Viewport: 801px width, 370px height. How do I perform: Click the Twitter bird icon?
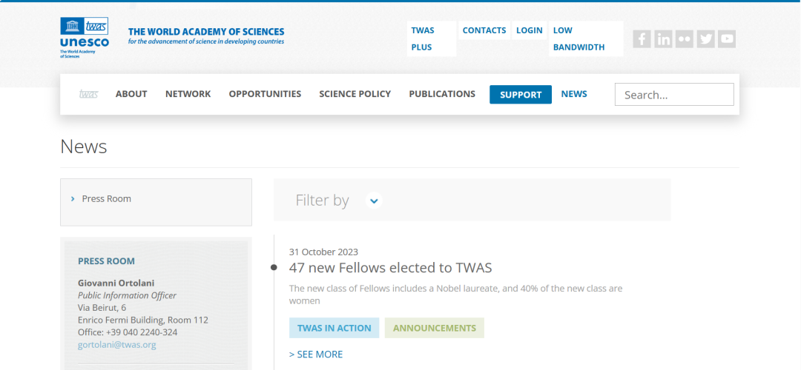[706, 39]
